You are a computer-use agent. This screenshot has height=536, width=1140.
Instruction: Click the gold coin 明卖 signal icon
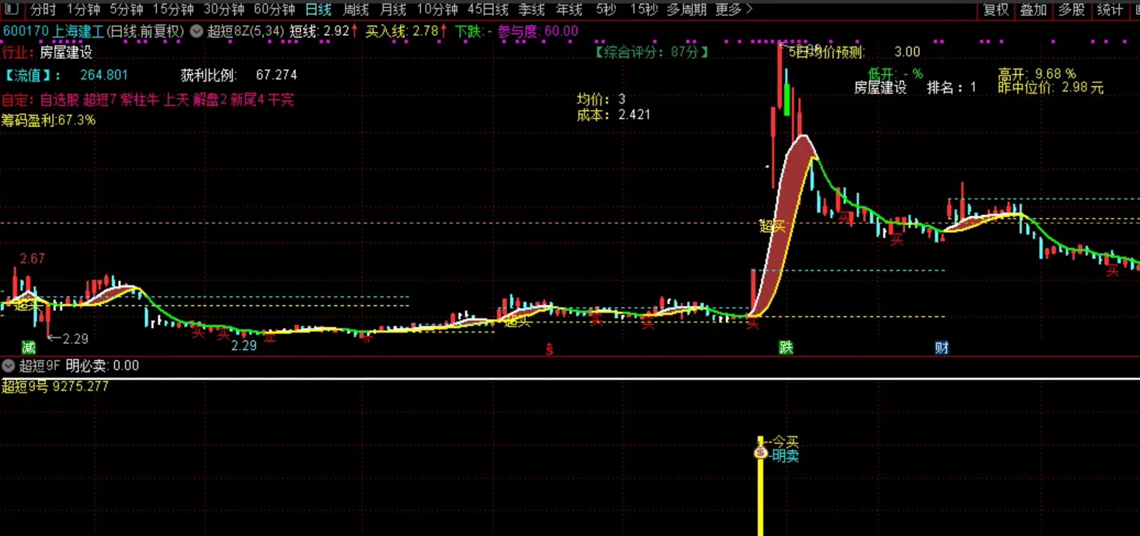tap(760, 453)
